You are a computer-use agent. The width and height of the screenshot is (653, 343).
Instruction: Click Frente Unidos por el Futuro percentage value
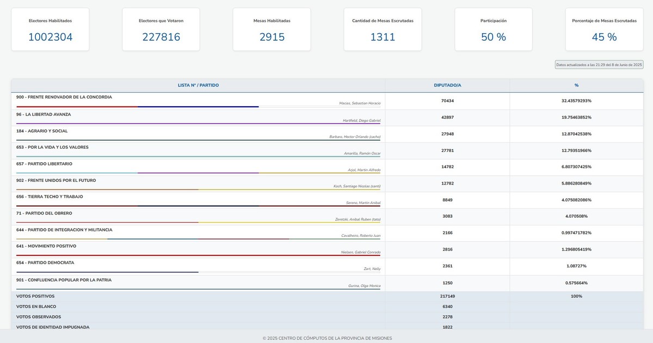pyautogui.click(x=576, y=183)
